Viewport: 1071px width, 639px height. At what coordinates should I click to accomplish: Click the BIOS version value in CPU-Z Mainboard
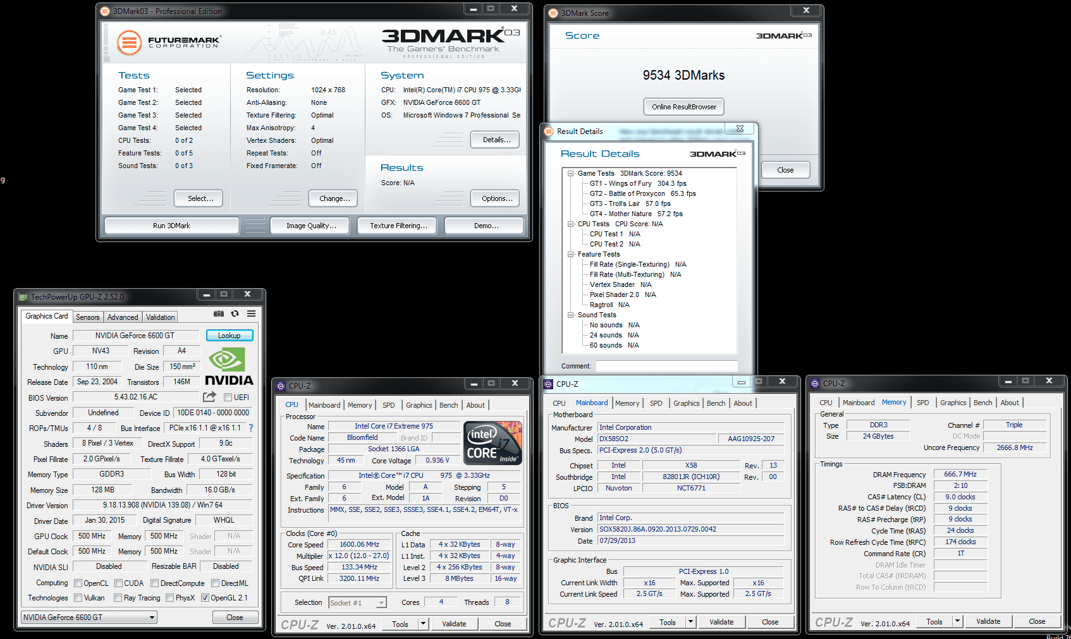click(x=690, y=529)
